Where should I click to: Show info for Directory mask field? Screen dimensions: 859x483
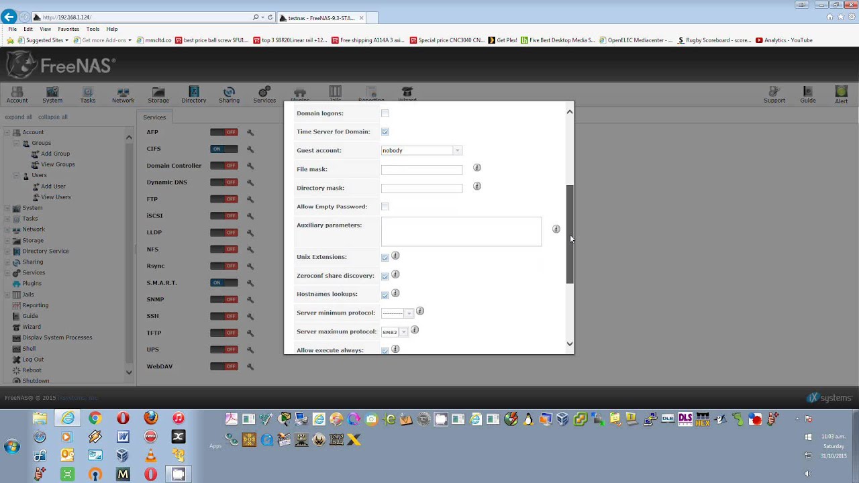coord(477,186)
